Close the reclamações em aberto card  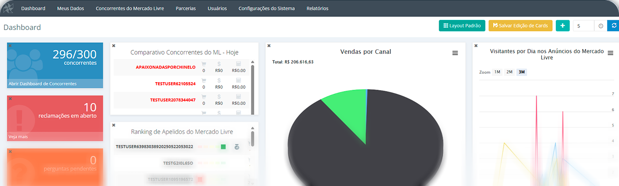[10, 99]
